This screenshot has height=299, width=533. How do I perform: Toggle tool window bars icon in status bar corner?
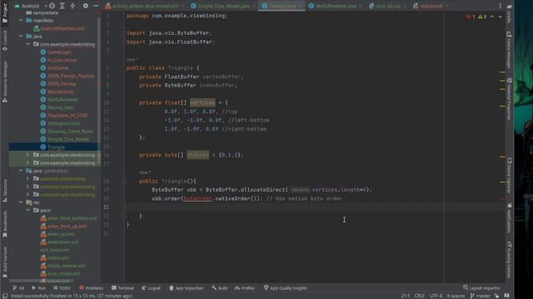(5, 296)
